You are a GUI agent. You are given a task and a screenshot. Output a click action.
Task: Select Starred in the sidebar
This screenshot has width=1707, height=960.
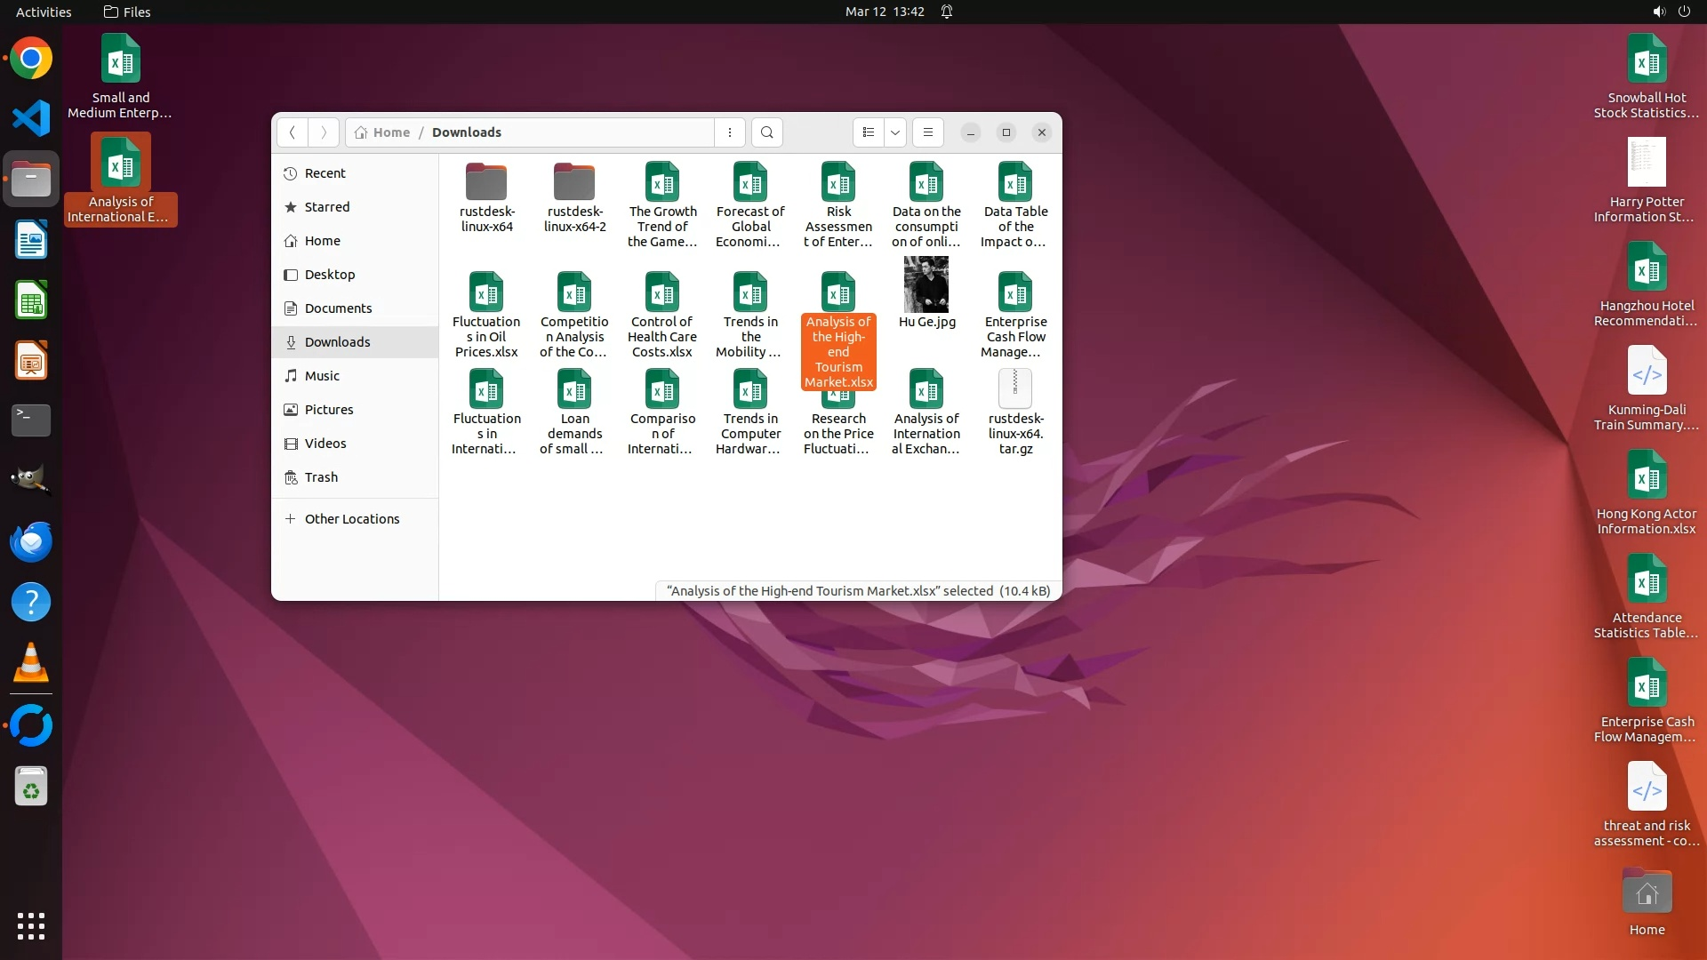pyautogui.click(x=326, y=207)
